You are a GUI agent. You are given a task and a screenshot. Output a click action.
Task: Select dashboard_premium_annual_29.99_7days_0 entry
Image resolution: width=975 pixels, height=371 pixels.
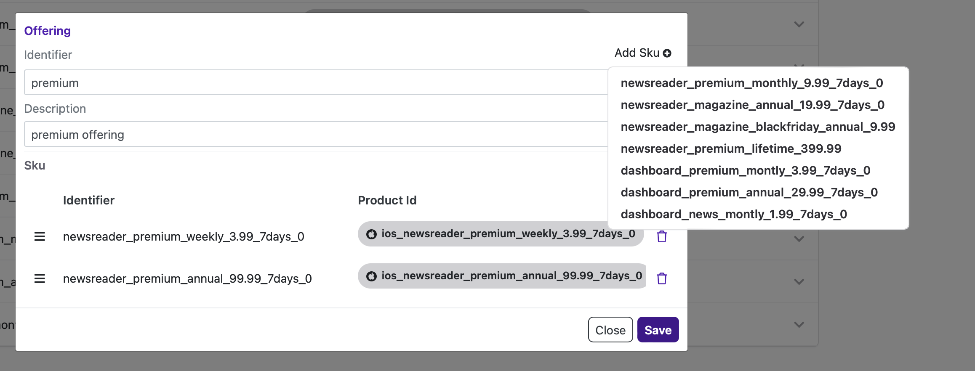coord(749,192)
